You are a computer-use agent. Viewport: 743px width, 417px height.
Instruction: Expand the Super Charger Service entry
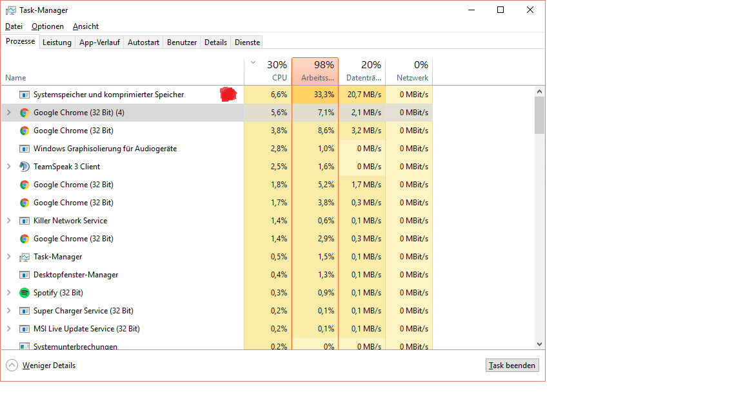point(8,311)
